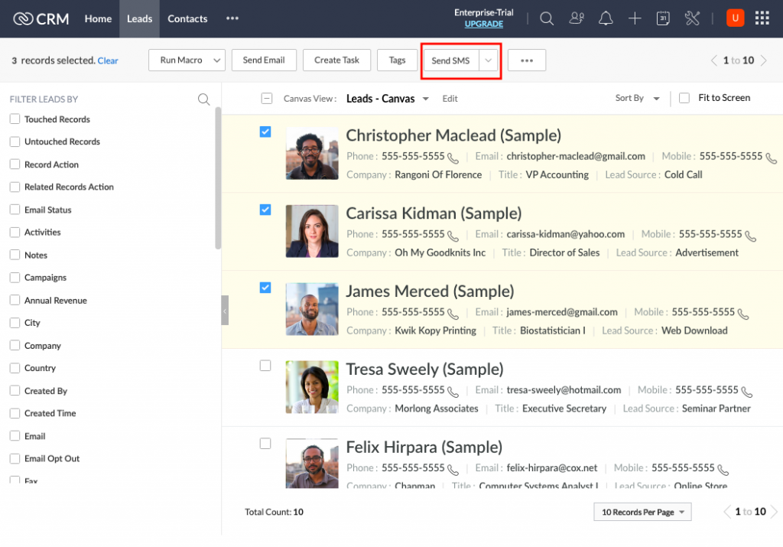Uncheck James Merced's record selection

coord(265,288)
